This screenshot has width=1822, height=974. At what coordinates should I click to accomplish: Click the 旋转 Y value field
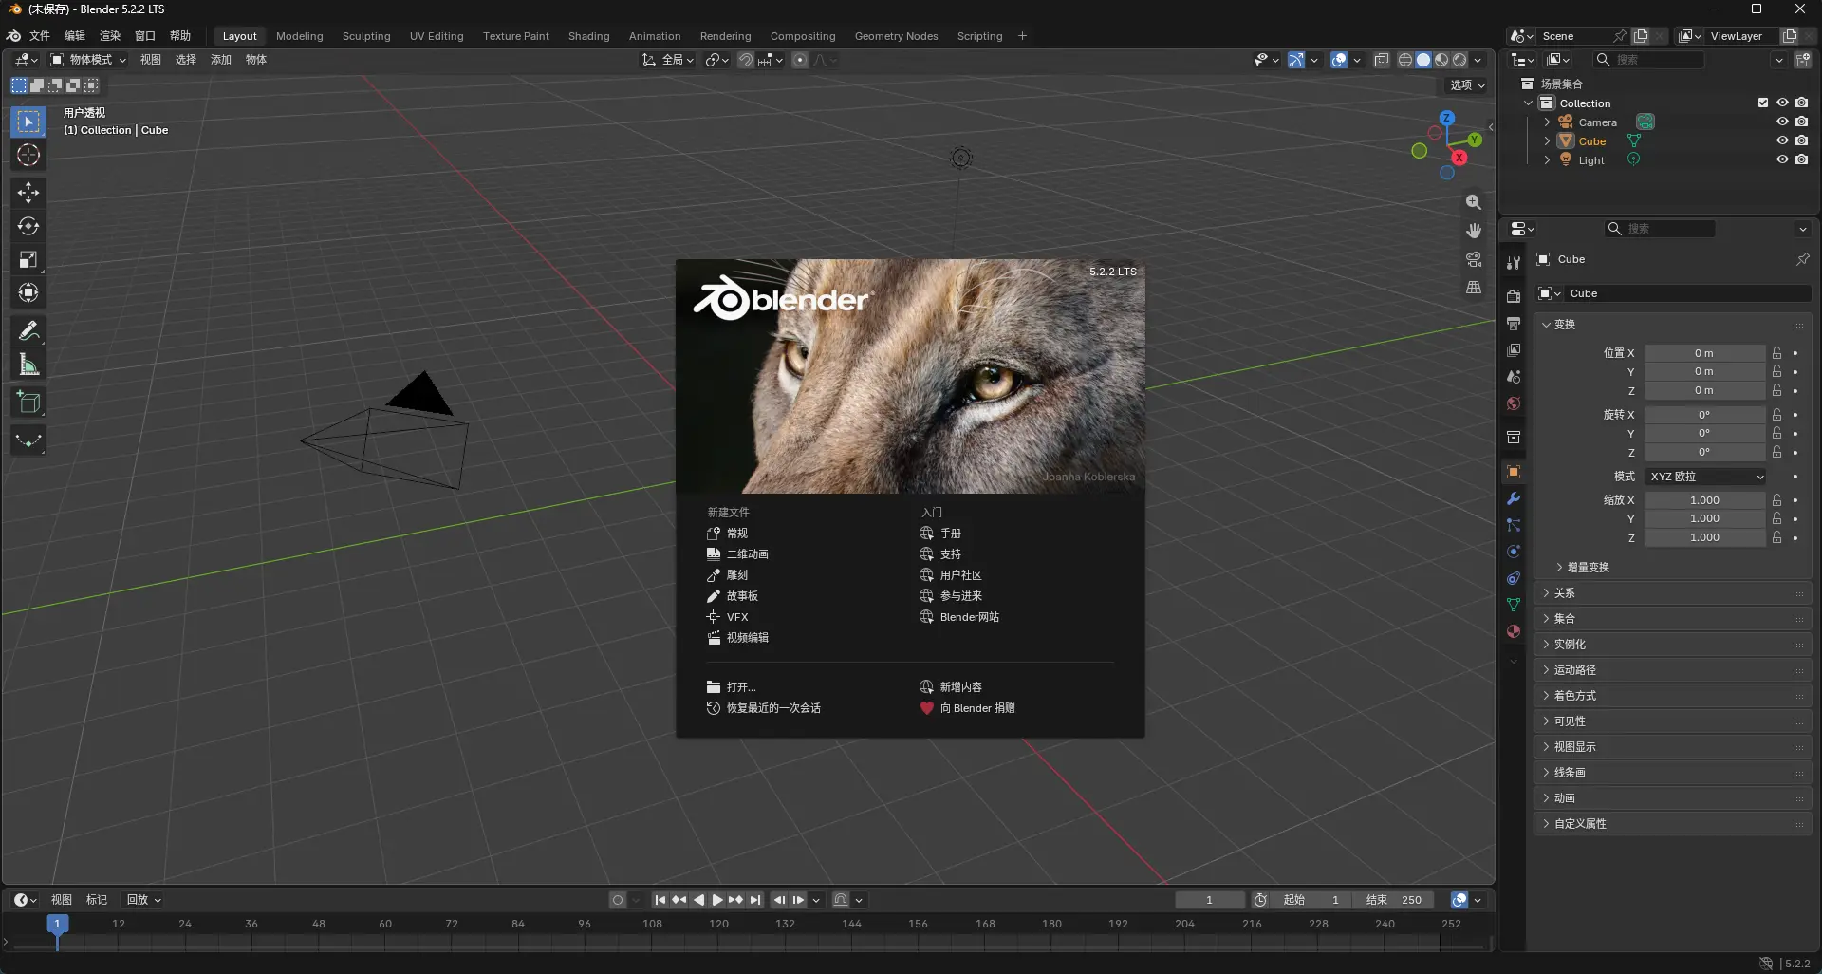point(1704,434)
